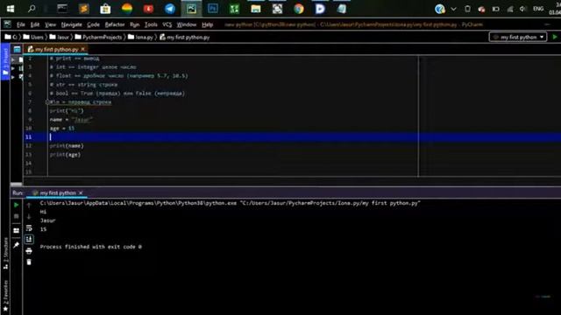The image size is (561, 315).
Task: Click the horizontal scrollbar under the editor
Action: pos(17,184)
